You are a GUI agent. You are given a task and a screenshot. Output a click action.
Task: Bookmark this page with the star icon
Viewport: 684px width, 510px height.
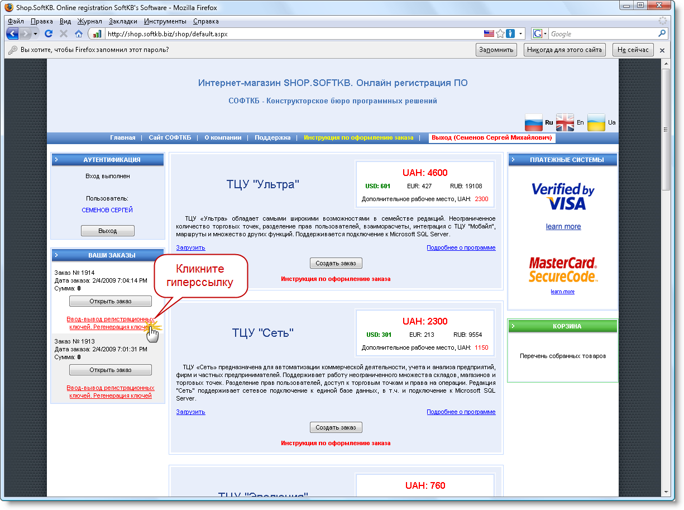click(x=500, y=34)
